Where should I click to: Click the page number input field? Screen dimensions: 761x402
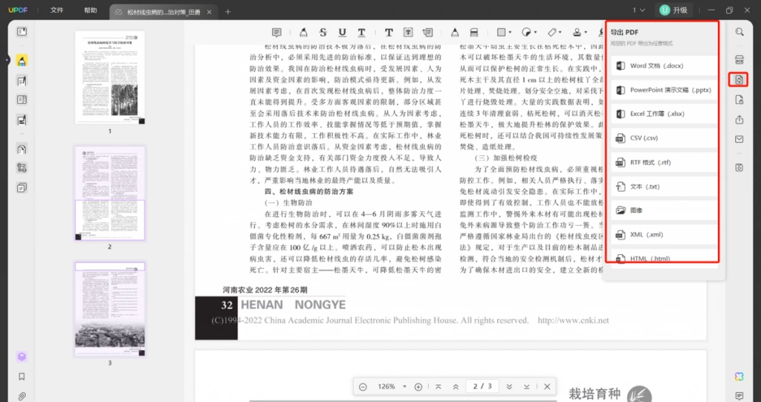point(482,386)
